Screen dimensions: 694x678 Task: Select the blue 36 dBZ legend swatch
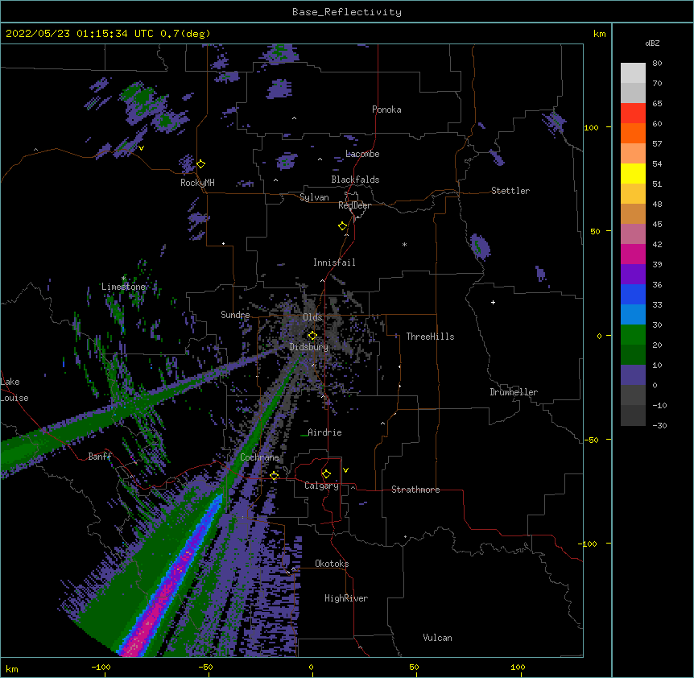pos(633,294)
